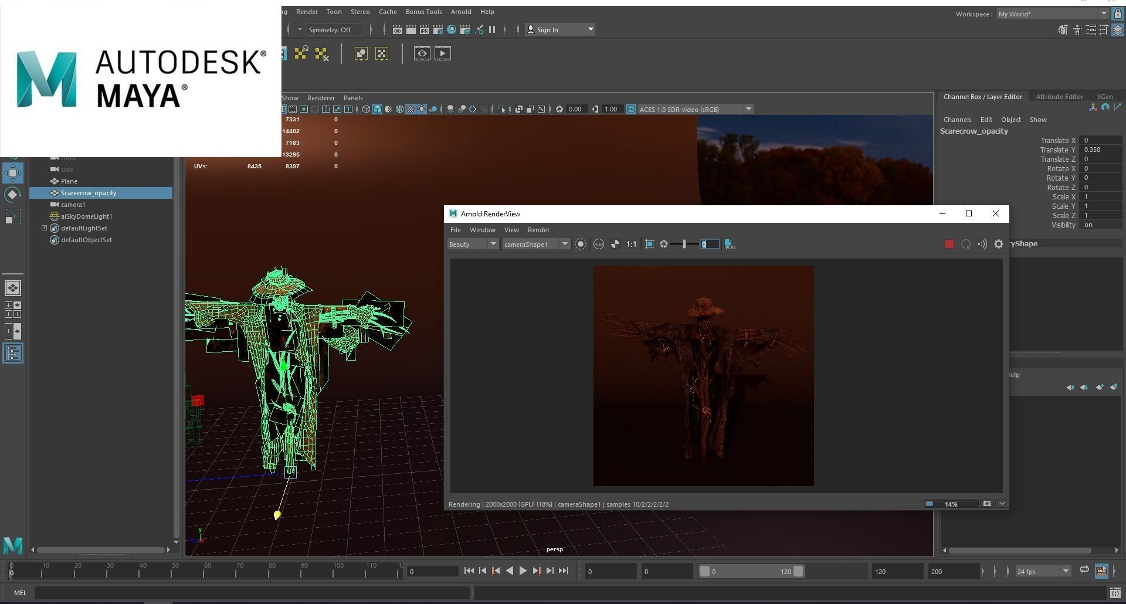Click the range slider bar between 0 and 120
This screenshot has width=1126, height=604.
pos(751,571)
